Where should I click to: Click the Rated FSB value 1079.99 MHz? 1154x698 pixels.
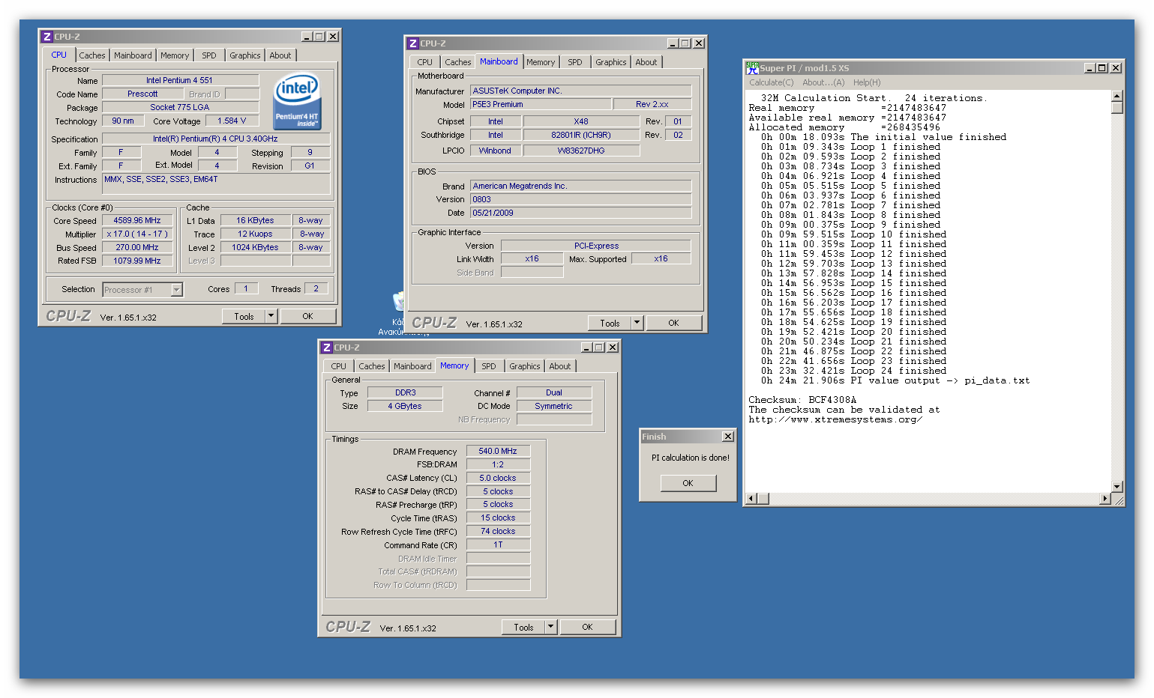(137, 261)
